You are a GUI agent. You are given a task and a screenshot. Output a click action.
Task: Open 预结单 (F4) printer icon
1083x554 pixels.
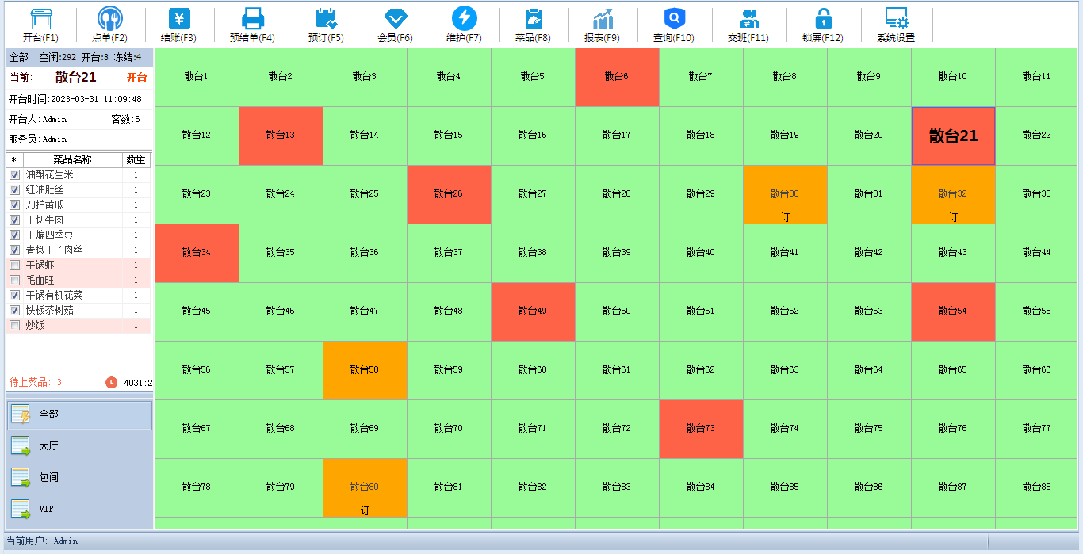click(x=252, y=19)
